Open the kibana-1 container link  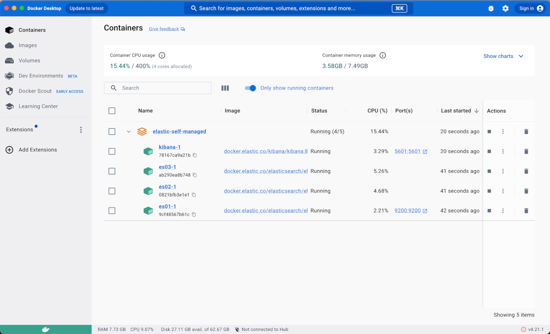(170, 147)
